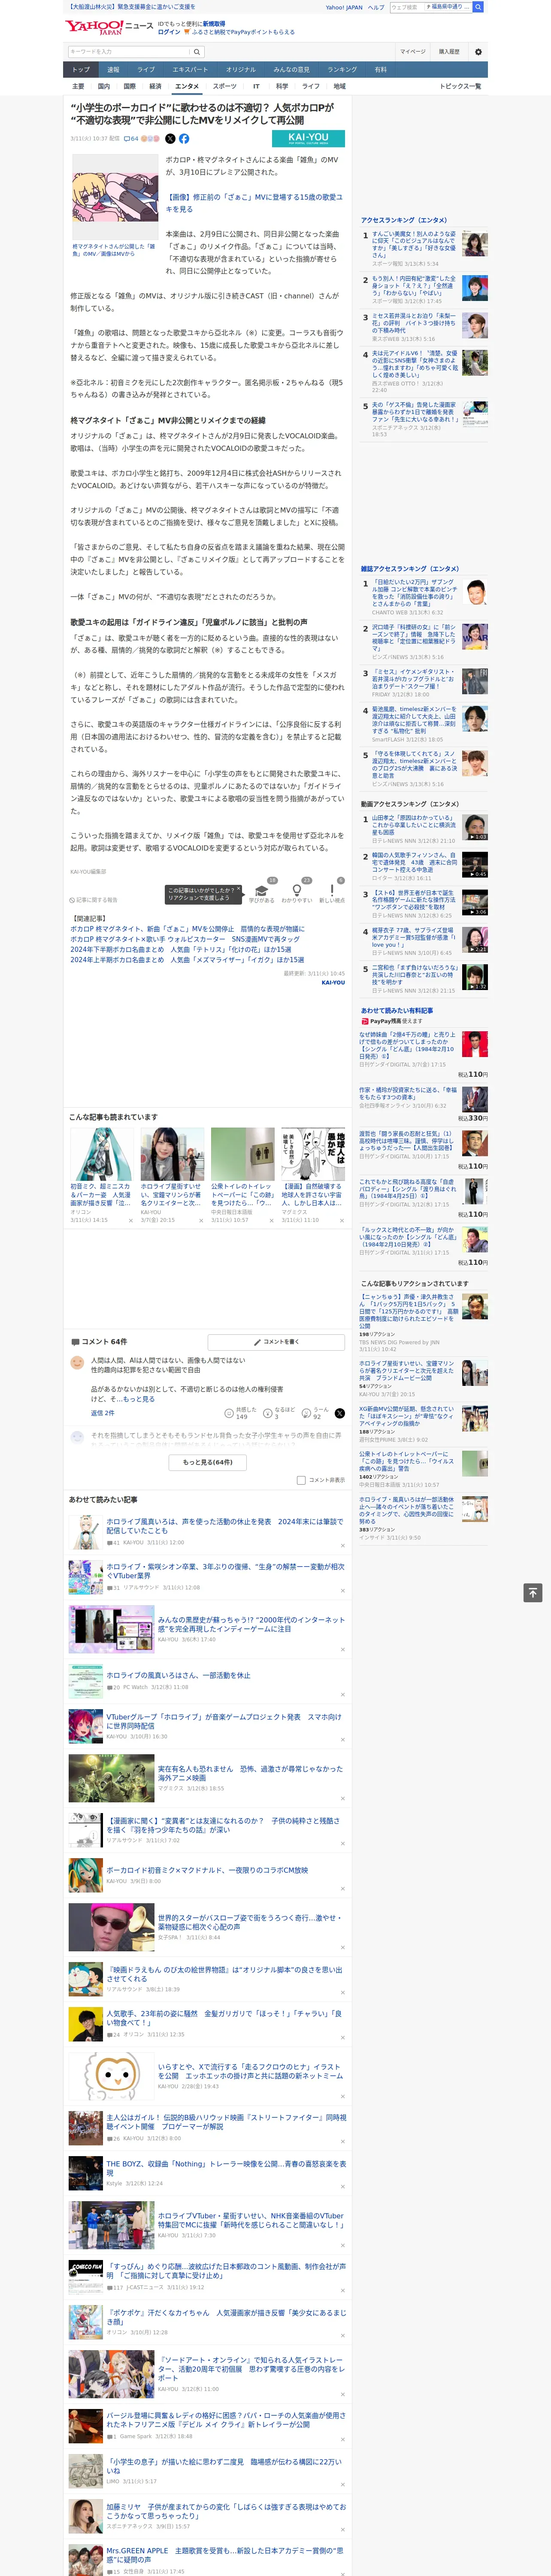Open the article comment count 64 icon
This screenshot has width=551, height=2576.
[131, 139]
